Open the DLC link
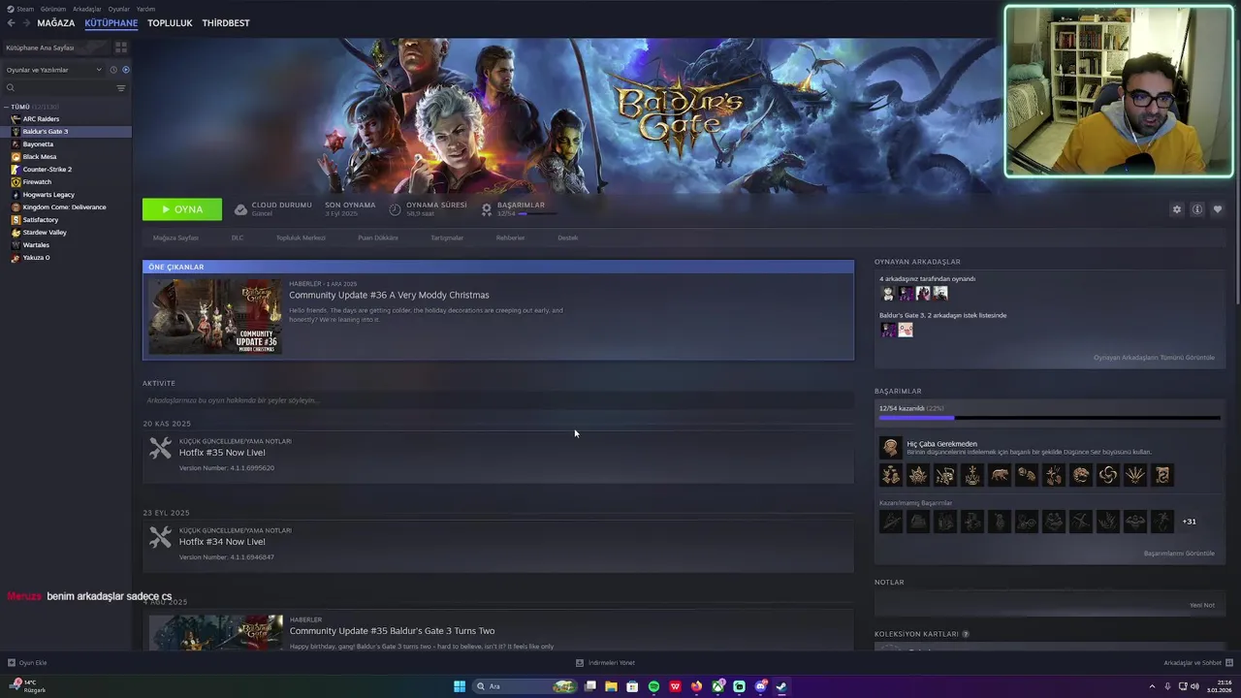1241x698 pixels. [x=238, y=238]
